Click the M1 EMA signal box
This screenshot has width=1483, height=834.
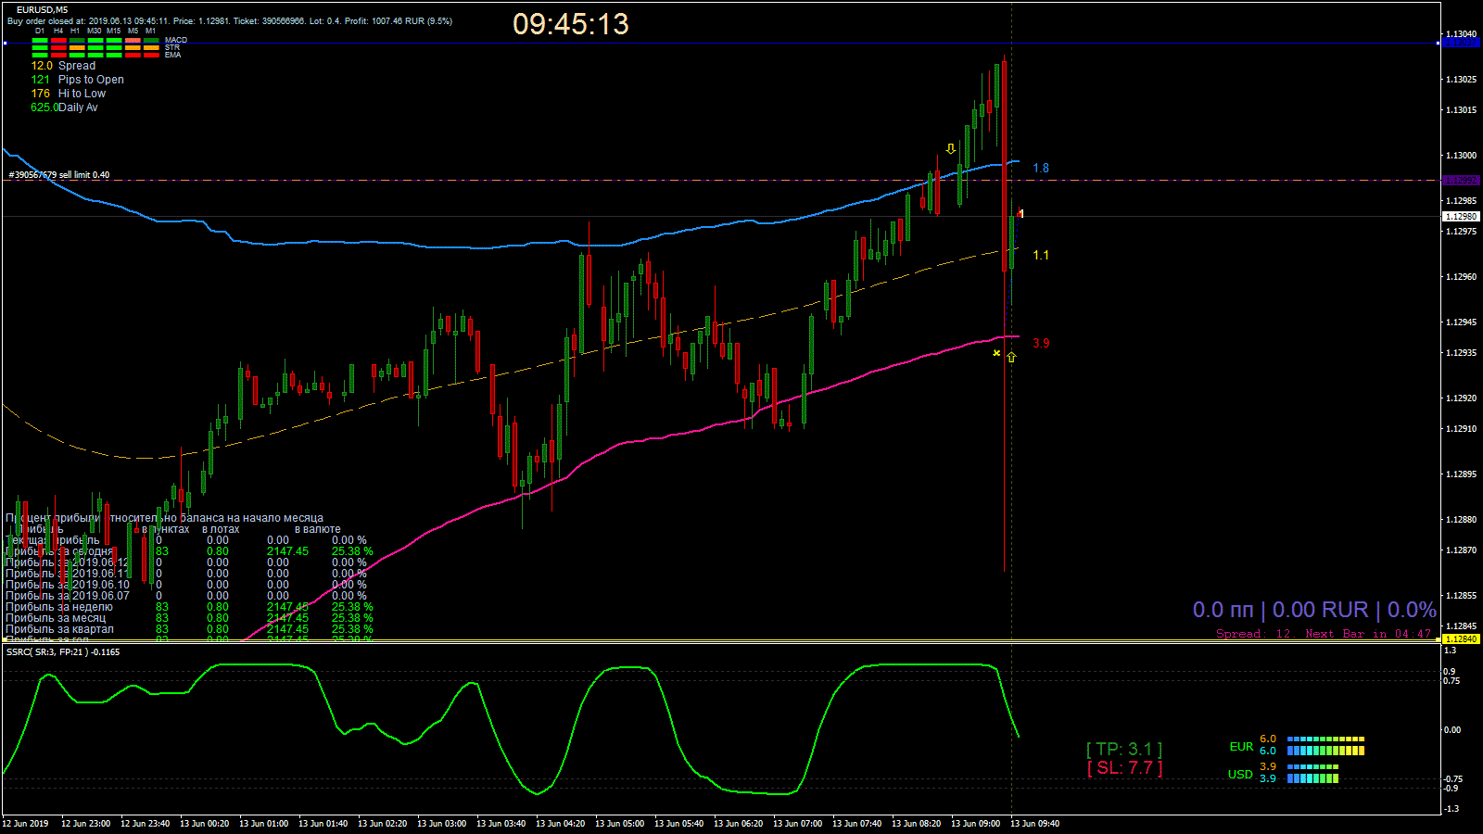click(151, 56)
